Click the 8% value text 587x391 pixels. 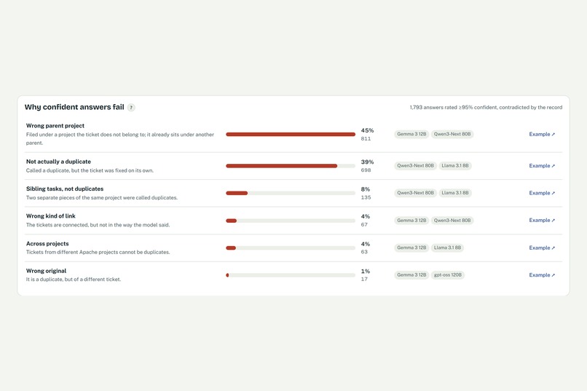(366, 189)
